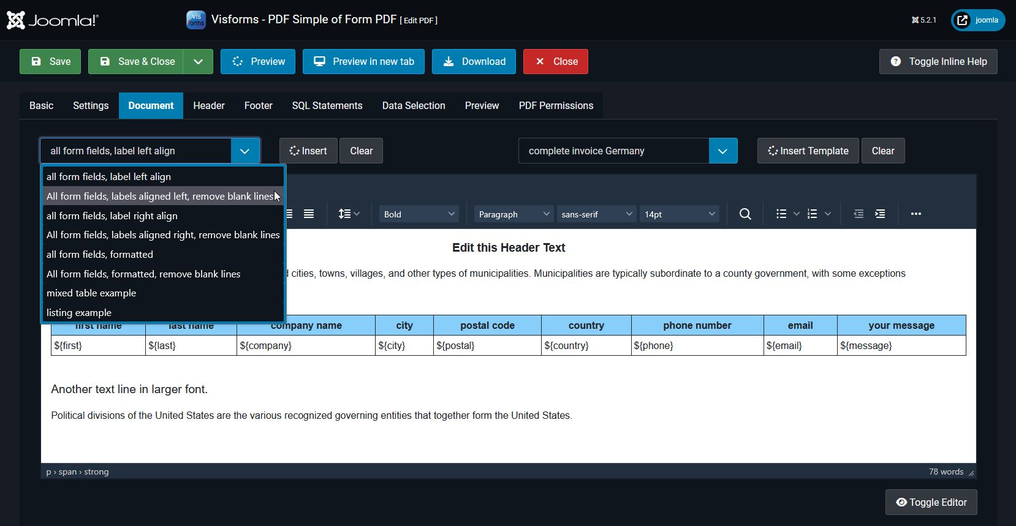
Task: Apply numbered list formatting
Action: click(x=813, y=214)
